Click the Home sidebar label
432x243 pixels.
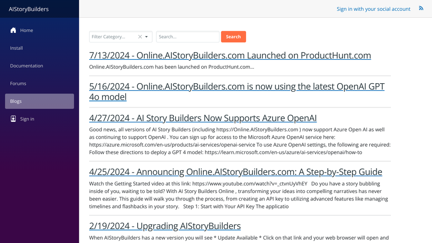point(27,30)
